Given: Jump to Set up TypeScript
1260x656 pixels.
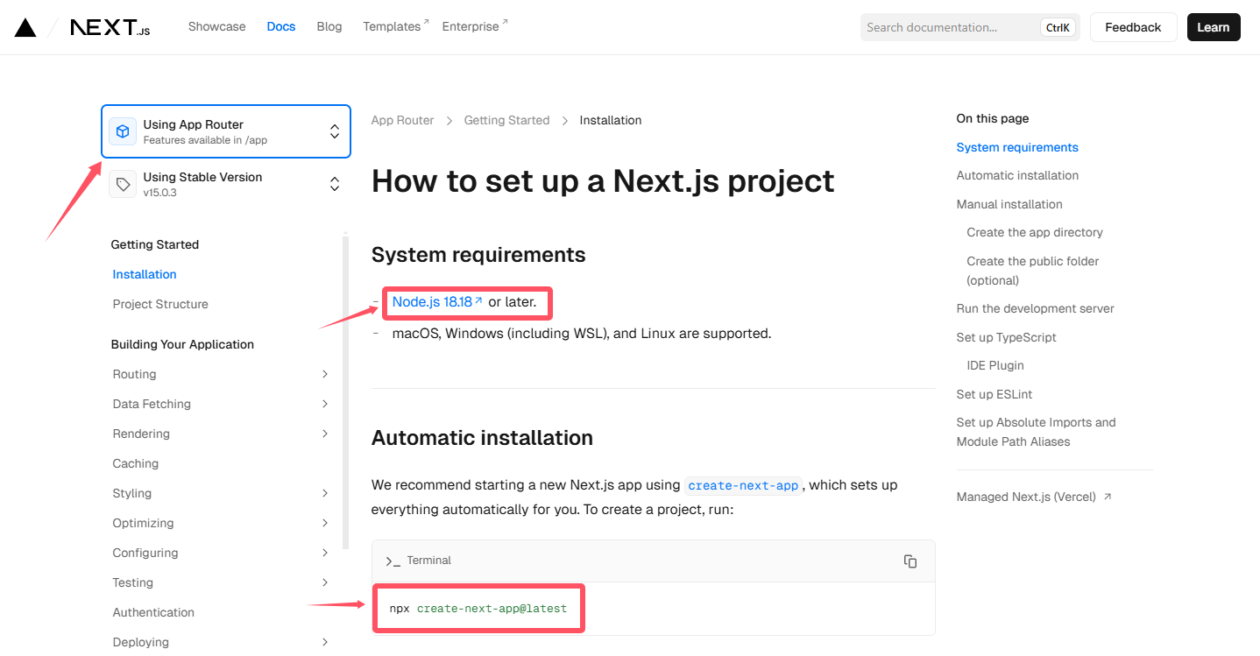Looking at the screenshot, I should (x=1006, y=337).
